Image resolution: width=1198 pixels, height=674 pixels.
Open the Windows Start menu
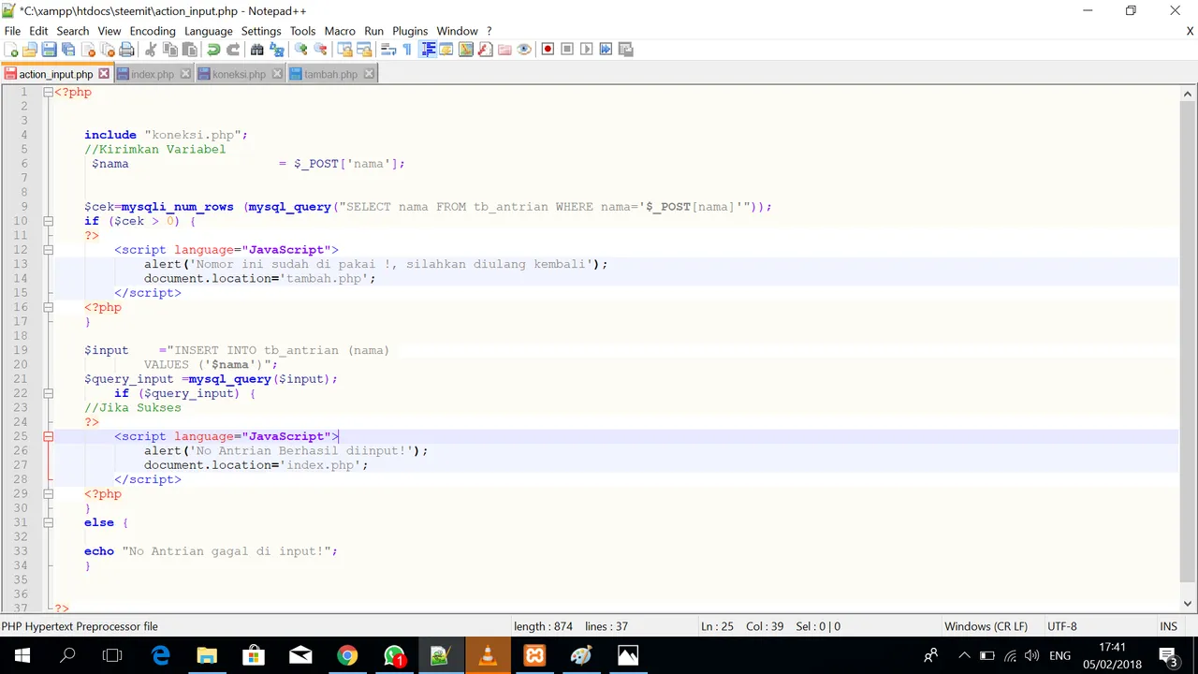click(x=22, y=655)
